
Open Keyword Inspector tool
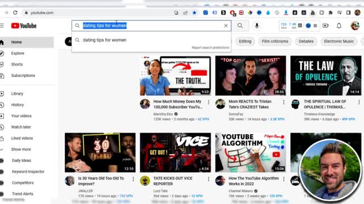click(28, 171)
